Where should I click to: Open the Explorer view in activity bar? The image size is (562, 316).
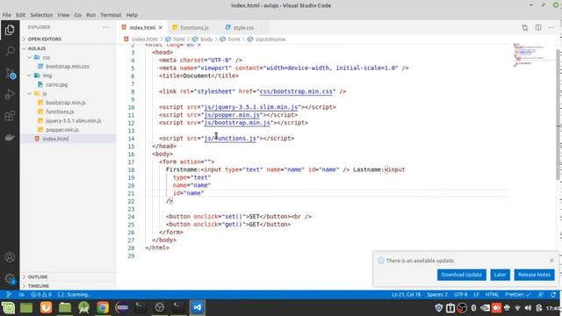coord(10,30)
